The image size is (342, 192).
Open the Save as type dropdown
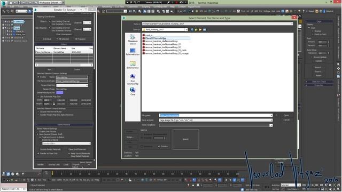(271, 120)
